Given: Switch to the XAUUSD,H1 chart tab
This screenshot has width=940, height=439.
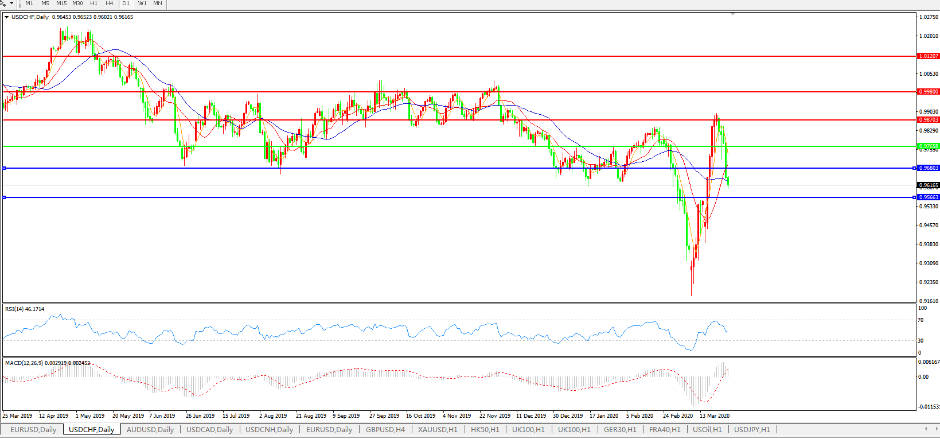Looking at the screenshot, I should point(438,430).
